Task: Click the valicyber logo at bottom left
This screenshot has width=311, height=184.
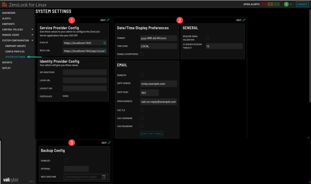Action: click(11, 180)
